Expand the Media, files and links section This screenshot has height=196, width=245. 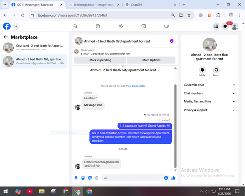209,101
